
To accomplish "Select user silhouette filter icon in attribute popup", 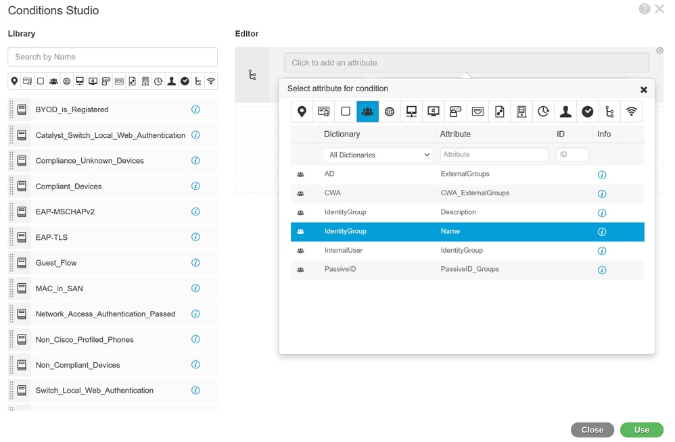I will pyautogui.click(x=565, y=112).
